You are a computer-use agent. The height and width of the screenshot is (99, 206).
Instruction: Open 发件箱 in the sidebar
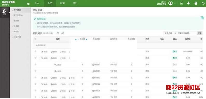pos(16,26)
